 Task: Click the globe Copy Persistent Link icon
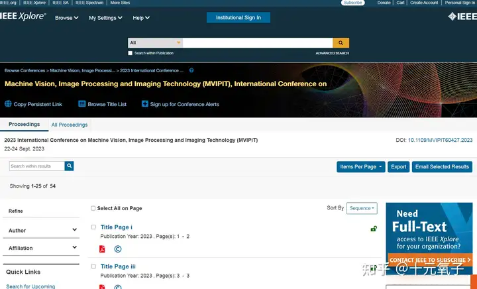pos(8,104)
